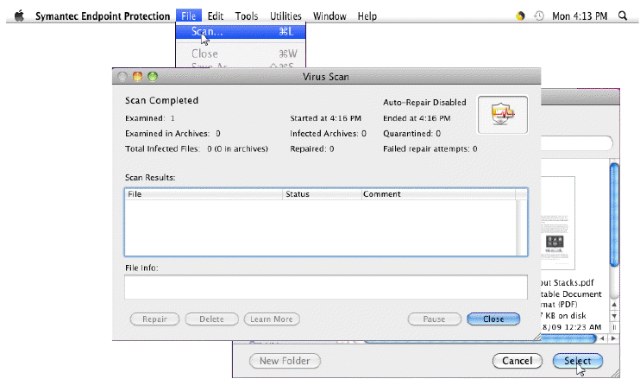The height and width of the screenshot is (385, 640).
Task: Open the Utilities menu
Action: [x=285, y=16]
